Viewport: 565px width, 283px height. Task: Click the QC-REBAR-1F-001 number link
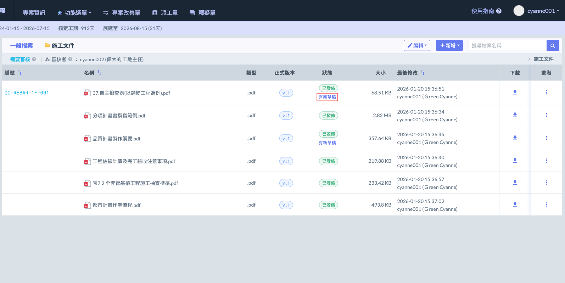27,93
